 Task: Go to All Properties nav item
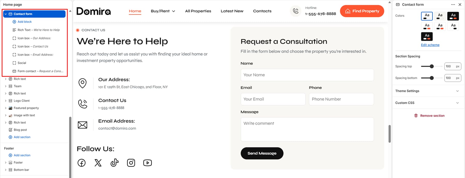[198, 11]
